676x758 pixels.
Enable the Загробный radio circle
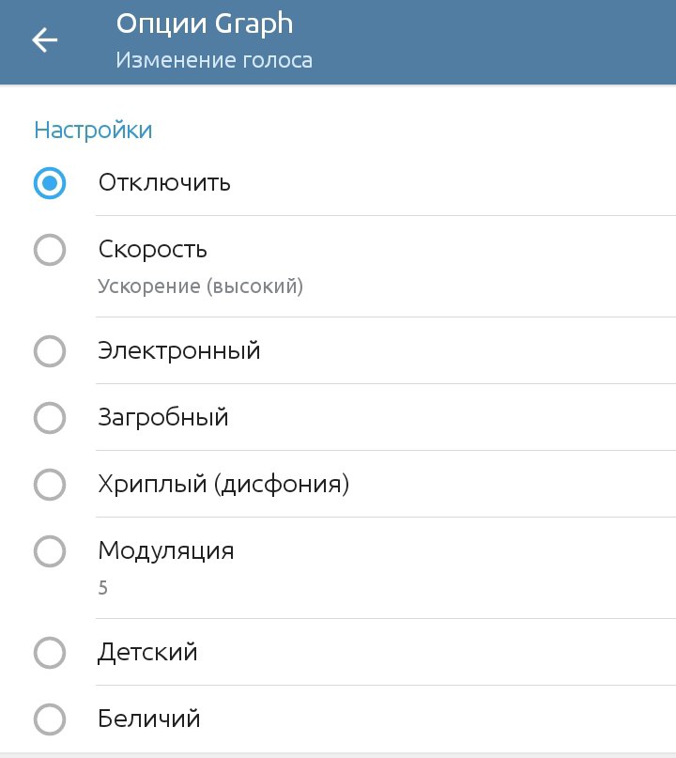(x=50, y=418)
